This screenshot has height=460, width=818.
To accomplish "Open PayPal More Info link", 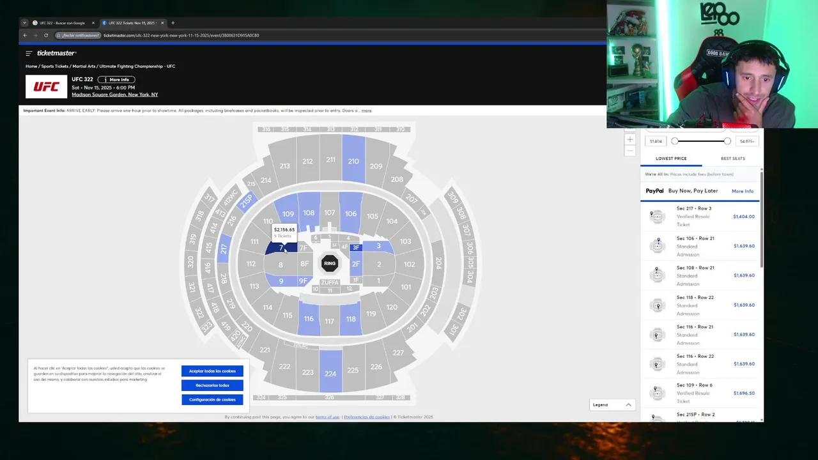I will point(743,191).
